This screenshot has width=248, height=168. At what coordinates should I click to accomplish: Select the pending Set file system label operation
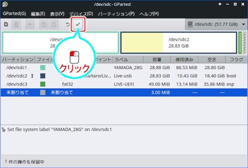(60, 130)
